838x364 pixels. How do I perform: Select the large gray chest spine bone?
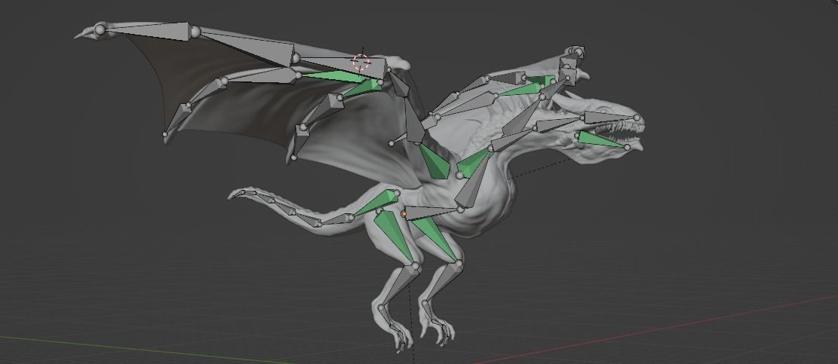click(x=472, y=183)
